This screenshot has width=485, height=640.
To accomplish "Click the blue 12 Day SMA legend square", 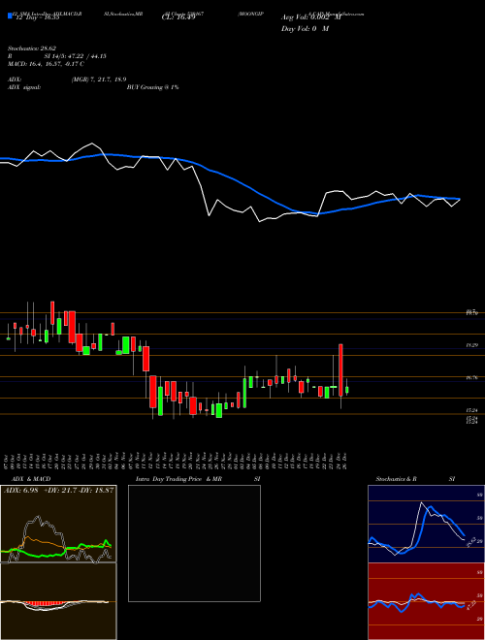I will click(x=10, y=16).
